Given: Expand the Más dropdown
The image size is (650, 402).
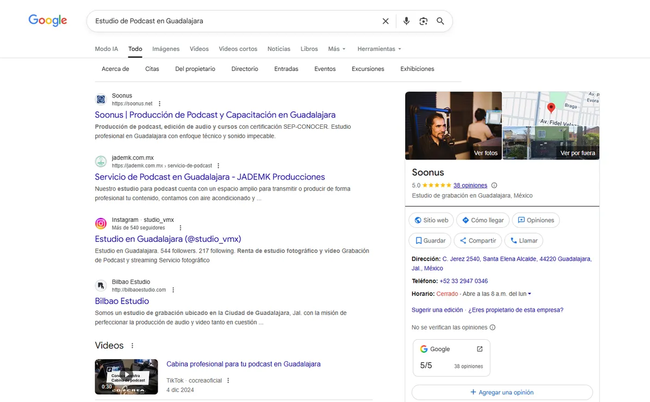Looking at the screenshot, I should 336,49.
